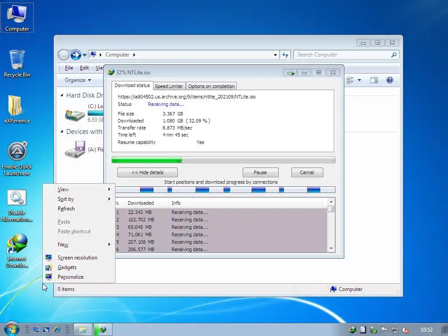Open the address bar history dropdown
Viewport: 448px width, 336px height.
[x=275, y=55]
